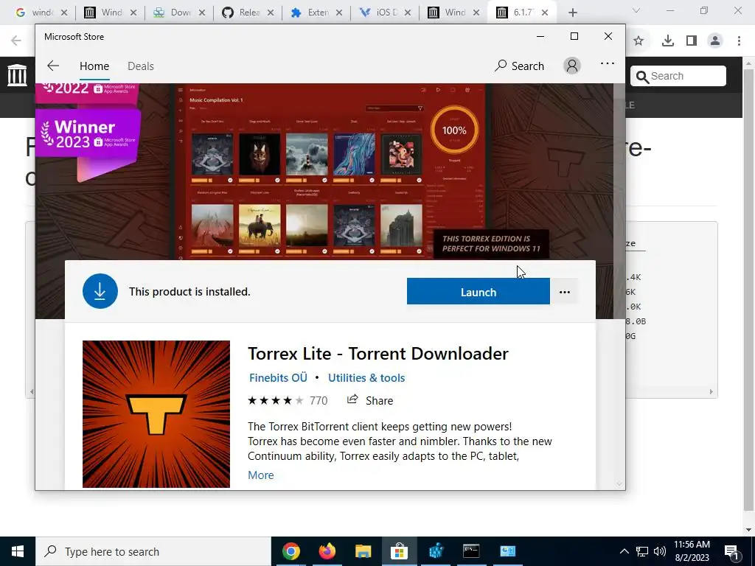This screenshot has width=755, height=566.
Task: Open Firefox from the taskbar
Action: tap(327, 551)
